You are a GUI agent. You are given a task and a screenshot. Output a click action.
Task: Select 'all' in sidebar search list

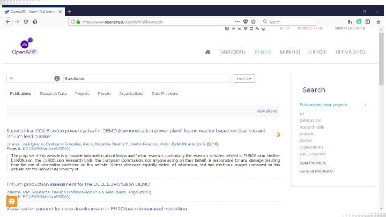click(x=301, y=114)
